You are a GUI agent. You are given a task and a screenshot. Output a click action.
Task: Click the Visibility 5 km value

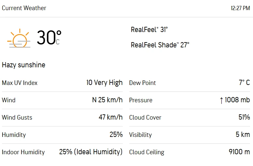click(243, 135)
